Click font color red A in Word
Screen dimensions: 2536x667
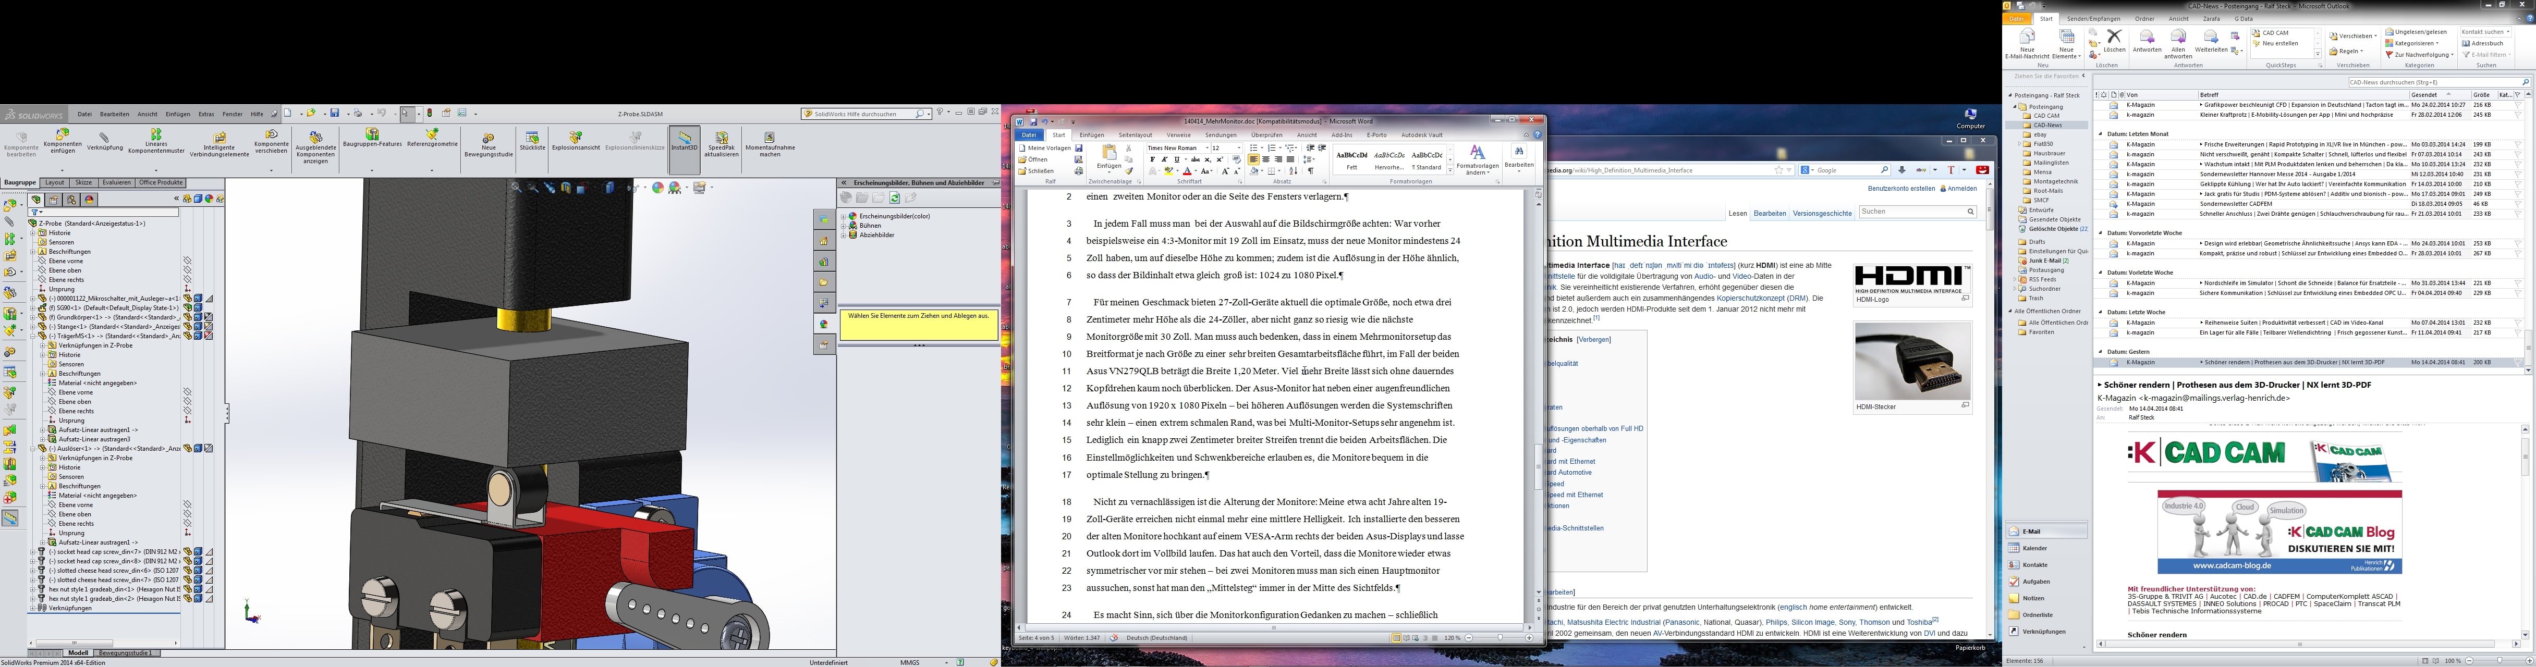[1187, 171]
